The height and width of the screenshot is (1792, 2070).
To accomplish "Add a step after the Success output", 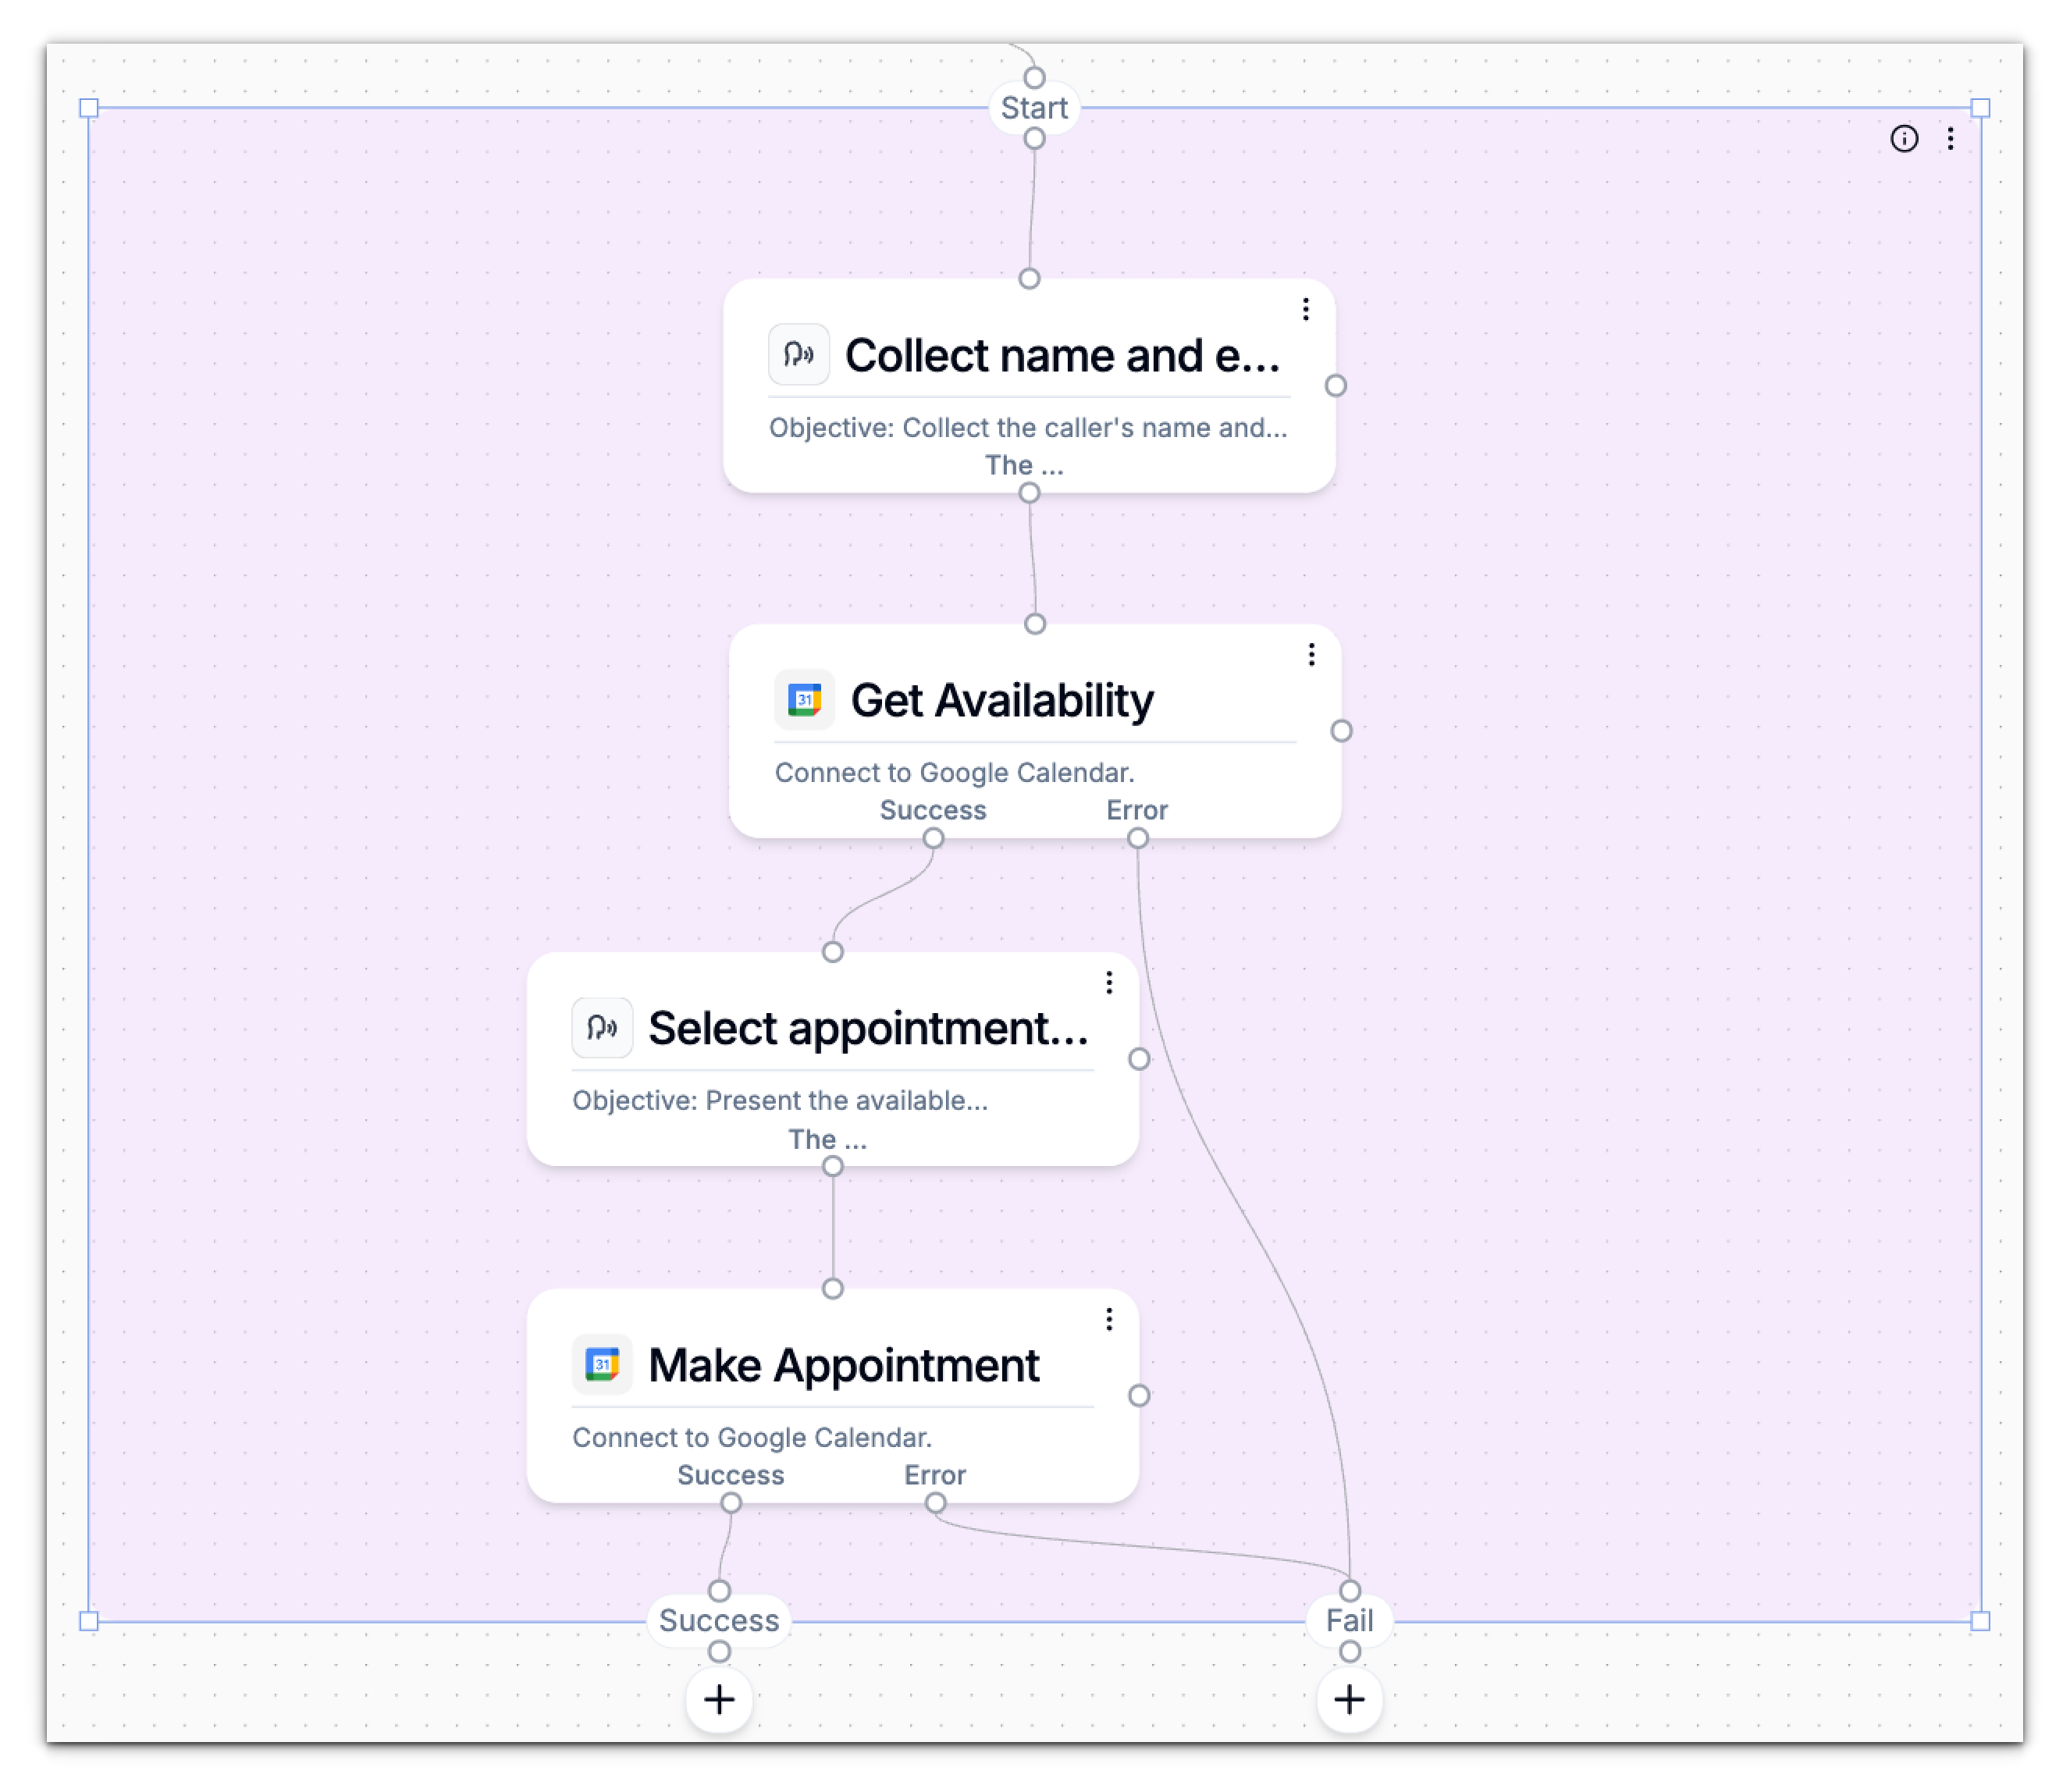I will 718,1698.
